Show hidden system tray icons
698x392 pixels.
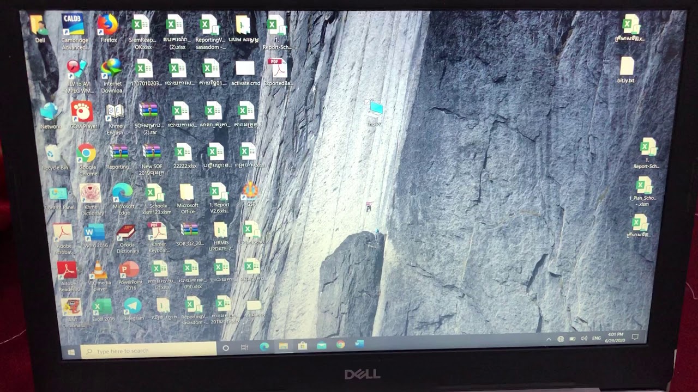coord(549,339)
